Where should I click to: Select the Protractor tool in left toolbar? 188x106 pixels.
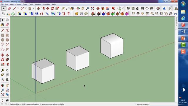[3, 75]
